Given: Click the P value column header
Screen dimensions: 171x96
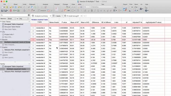Looking at the screenshot, I should click(x=64, y=22).
